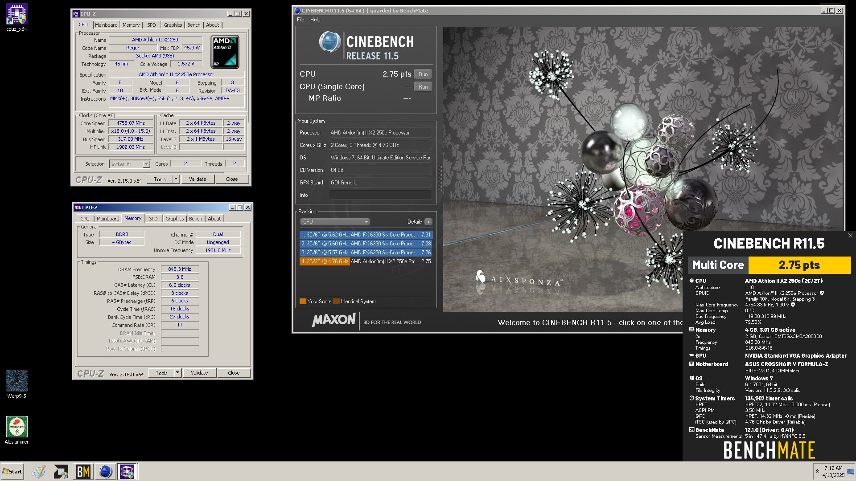Click the BenchMate System Timers icon
Image resolution: width=856 pixels, height=481 pixels.
[692, 398]
